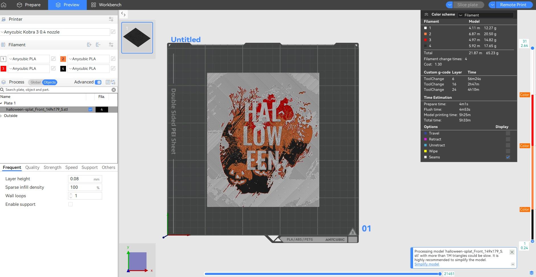
Task: Click the Layer height input field
Action: (85, 179)
